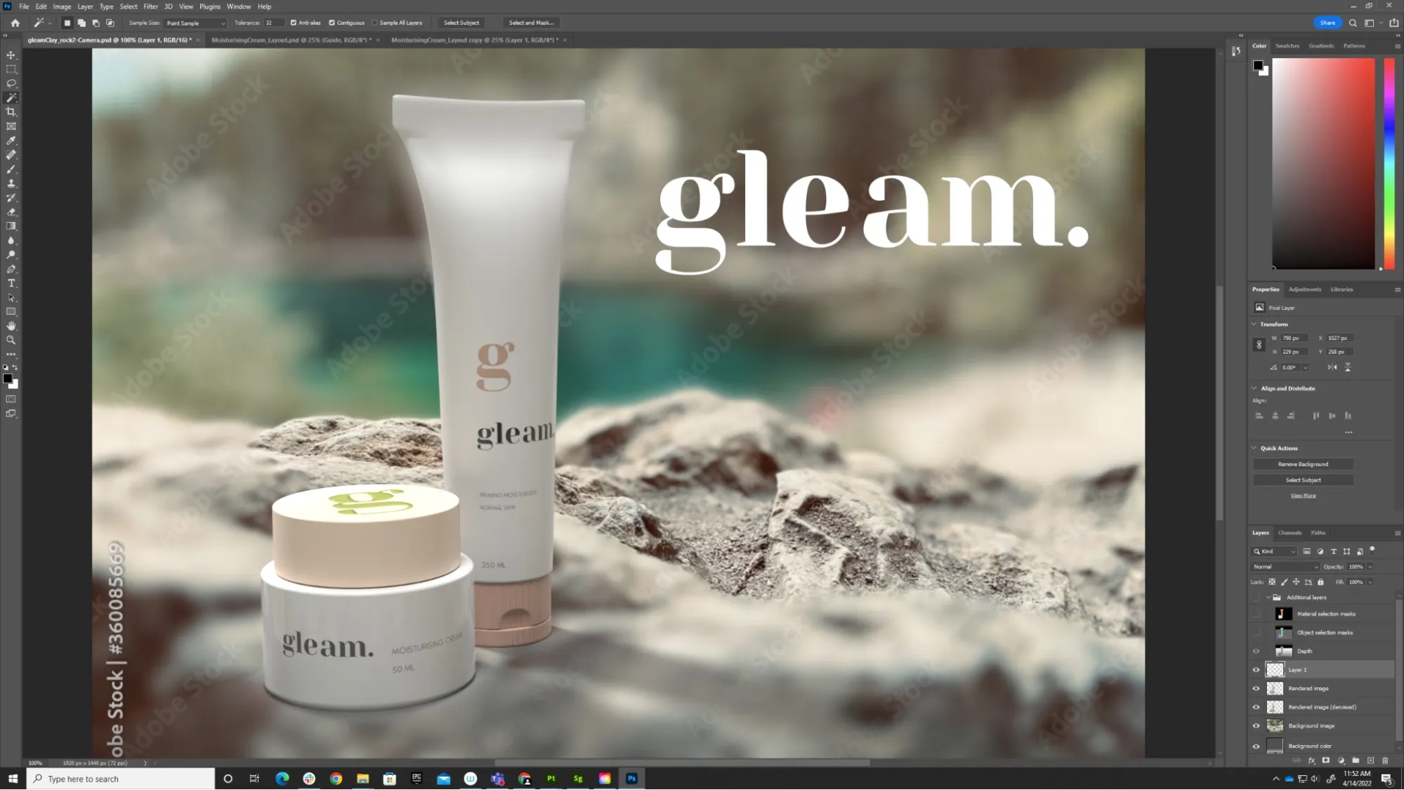This screenshot has width=1404, height=790.
Task: Toggle visibility of the Depth layer
Action: pos(1257,651)
